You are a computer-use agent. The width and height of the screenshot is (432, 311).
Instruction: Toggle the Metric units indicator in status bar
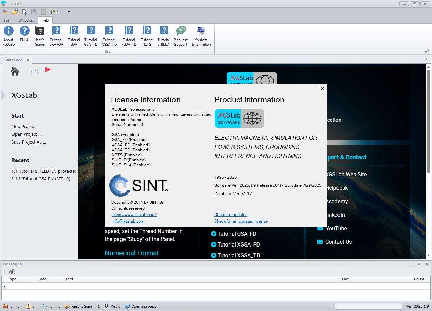coord(112,306)
